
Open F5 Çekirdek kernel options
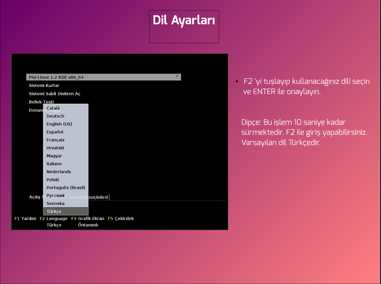coord(121,218)
